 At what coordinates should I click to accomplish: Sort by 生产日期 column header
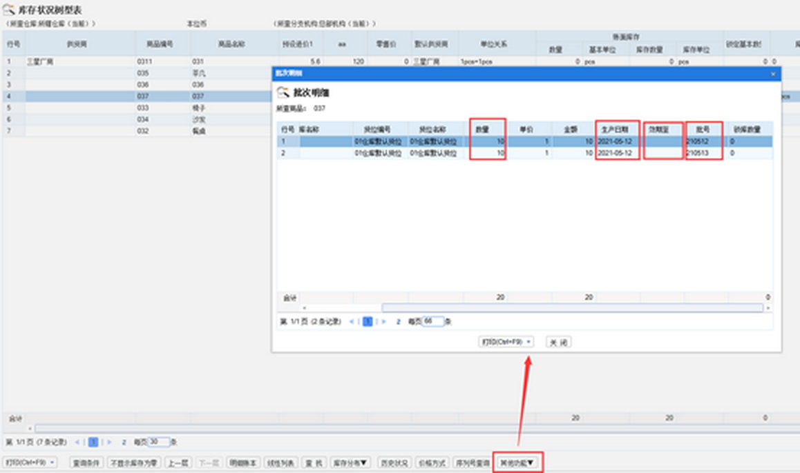[616, 129]
